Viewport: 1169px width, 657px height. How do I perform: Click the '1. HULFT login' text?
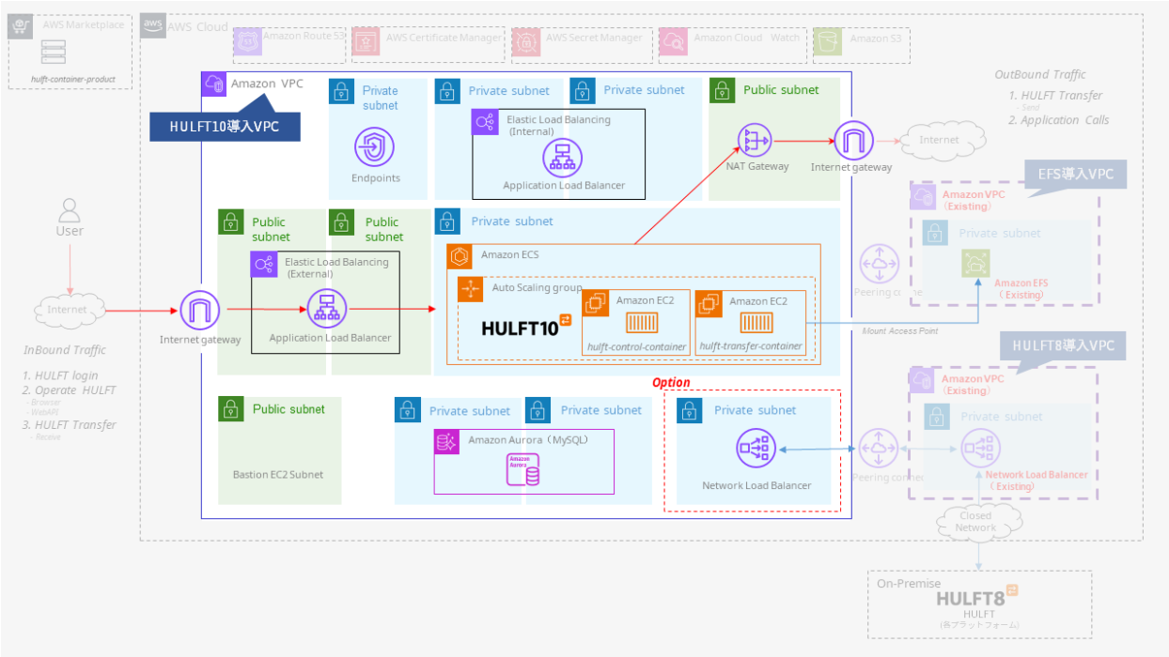(x=61, y=375)
